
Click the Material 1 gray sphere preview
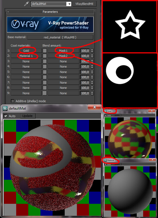[130, 191]
